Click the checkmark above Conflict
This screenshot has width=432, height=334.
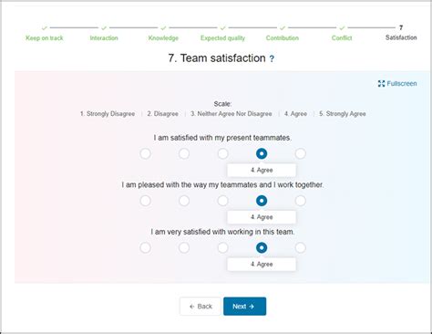click(342, 28)
